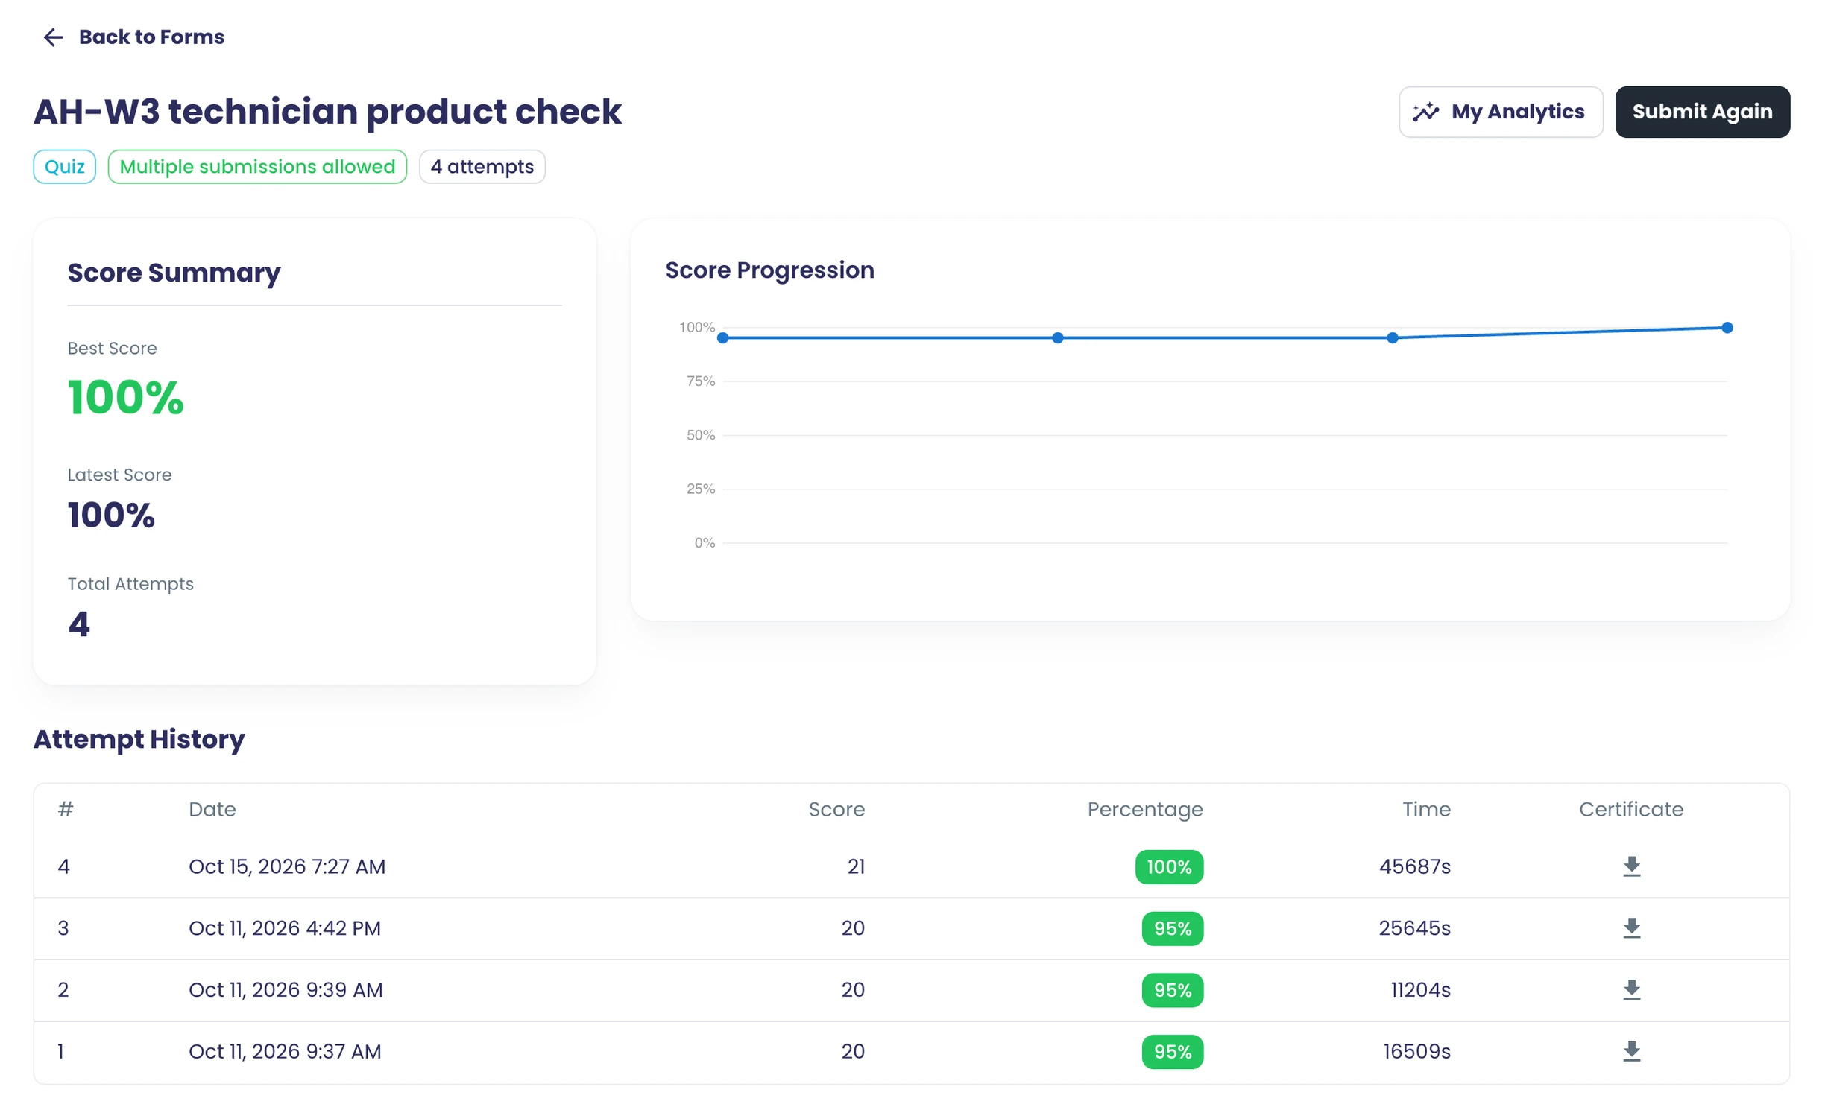The height and width of the screenshot is (1110, 1825).
Task: Click the Total Attempts value 4
Action: click(x=79, y=624)
